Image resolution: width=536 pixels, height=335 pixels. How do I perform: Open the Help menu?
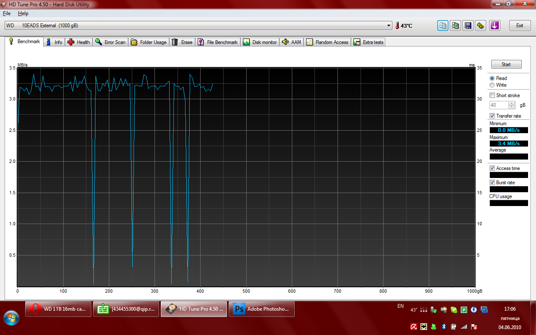[x=23, y=13]
